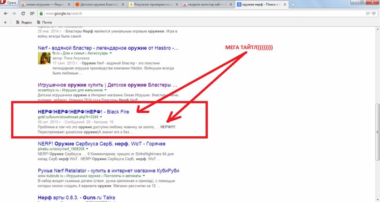Click the grid icon next to heart
Image resolution: width=380 pixels, height=202 pixels.
(x=368, y=14)
